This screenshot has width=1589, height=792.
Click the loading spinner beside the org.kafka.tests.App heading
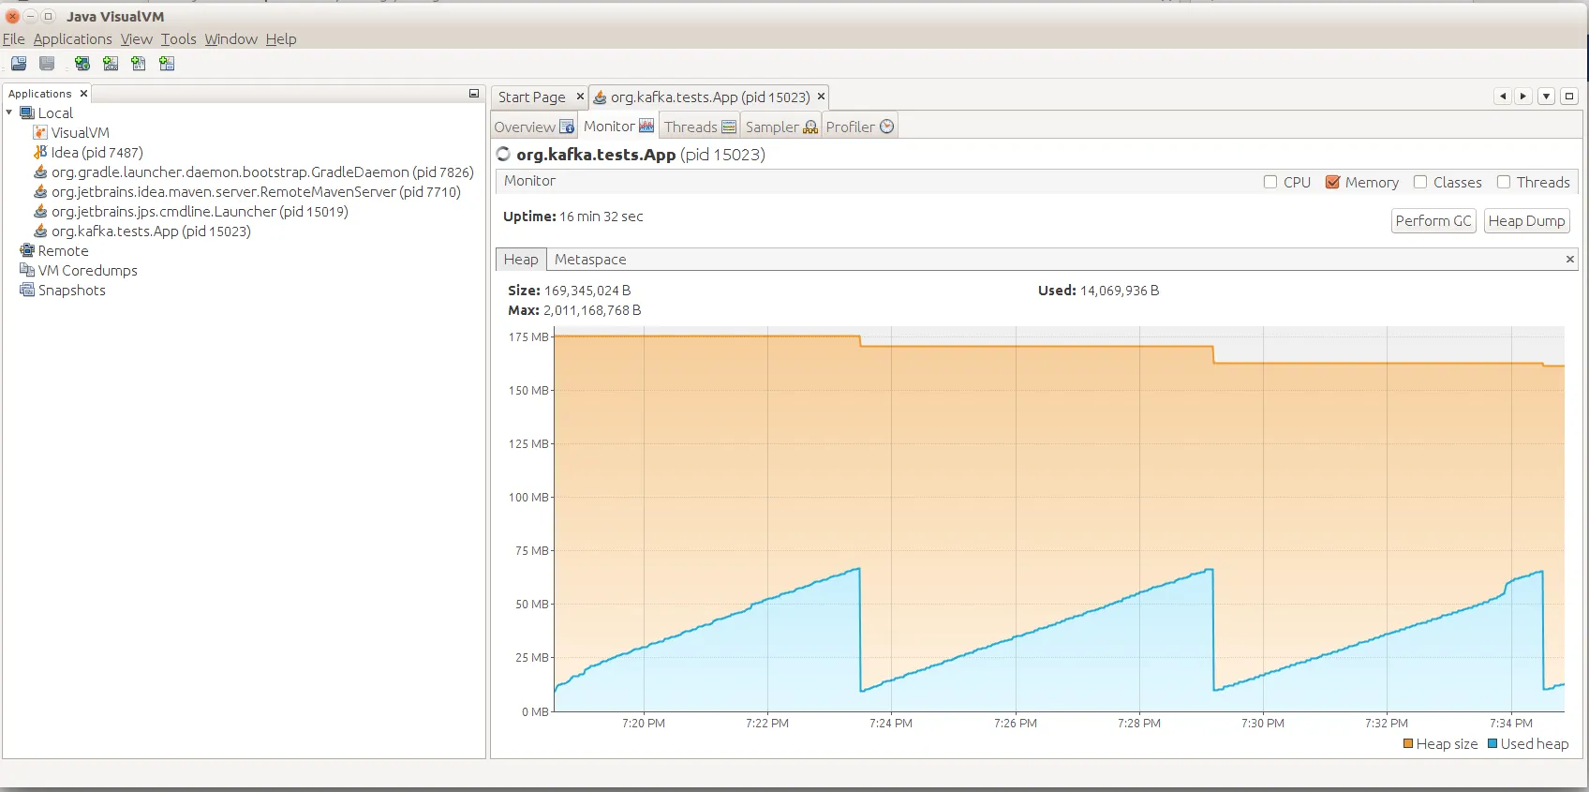(503, 155)
